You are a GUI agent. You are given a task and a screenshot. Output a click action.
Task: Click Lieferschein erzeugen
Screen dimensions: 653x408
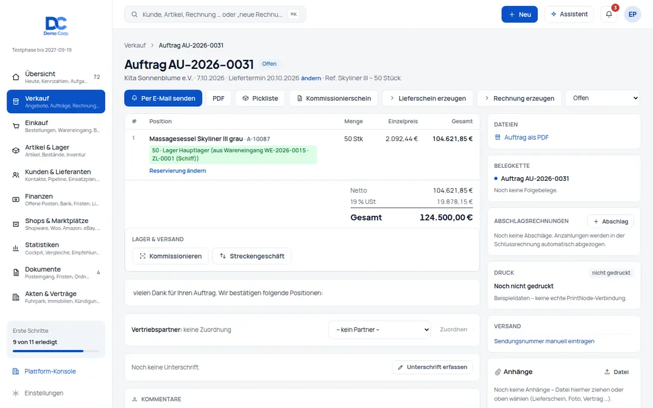[x=427, y=98]
